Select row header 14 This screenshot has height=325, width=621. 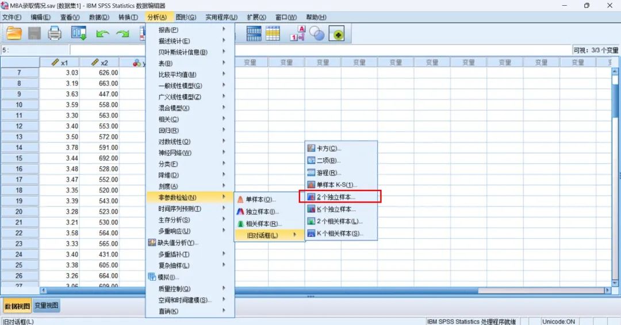(19, 147)
